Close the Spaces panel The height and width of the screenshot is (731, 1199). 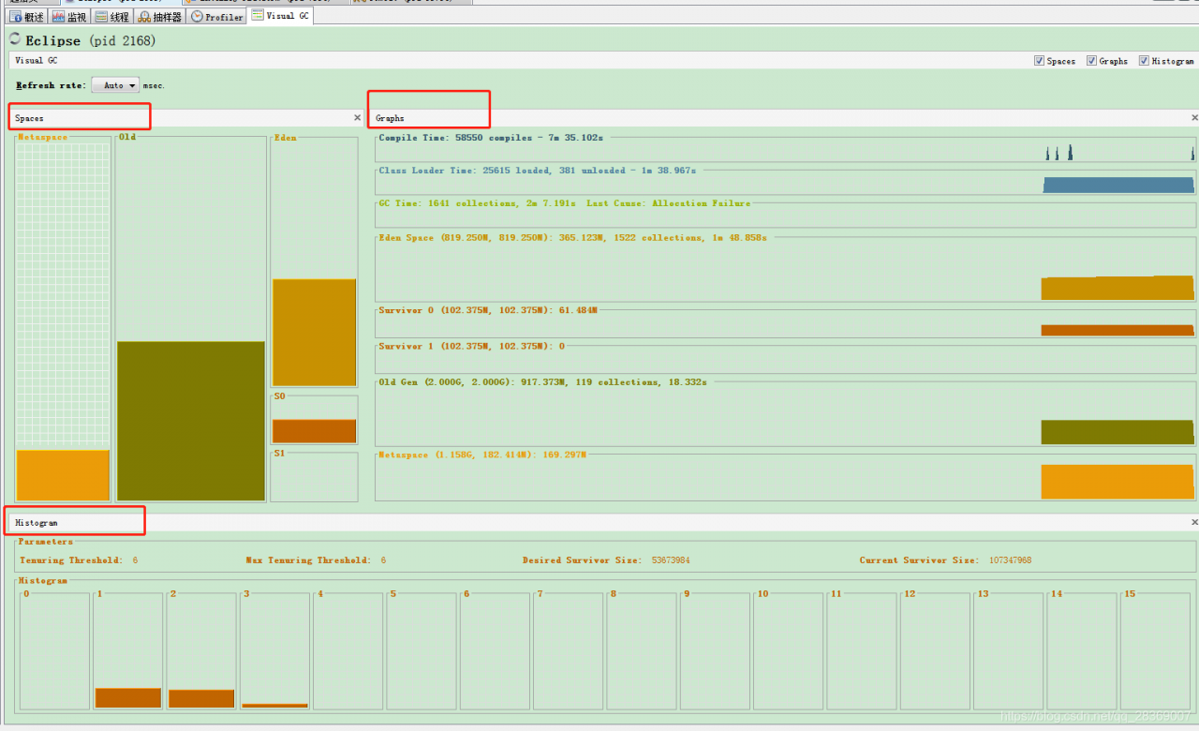357,118
